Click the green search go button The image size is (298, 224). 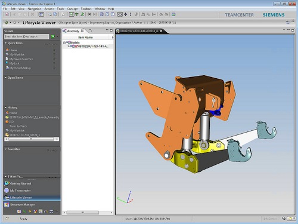[53, 36]
